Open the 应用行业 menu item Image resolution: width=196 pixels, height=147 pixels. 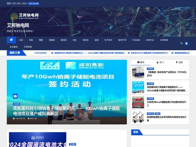tap(150, 40)
